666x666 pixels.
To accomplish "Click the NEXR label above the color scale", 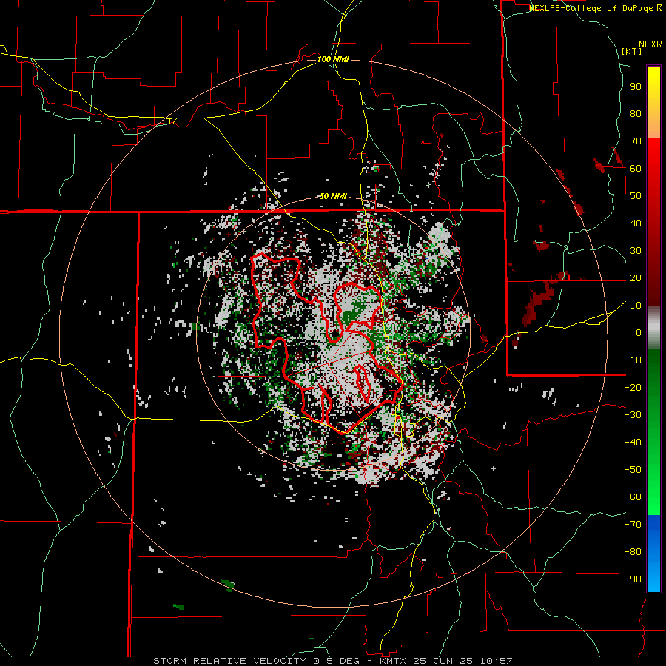I will click(650, 44).
